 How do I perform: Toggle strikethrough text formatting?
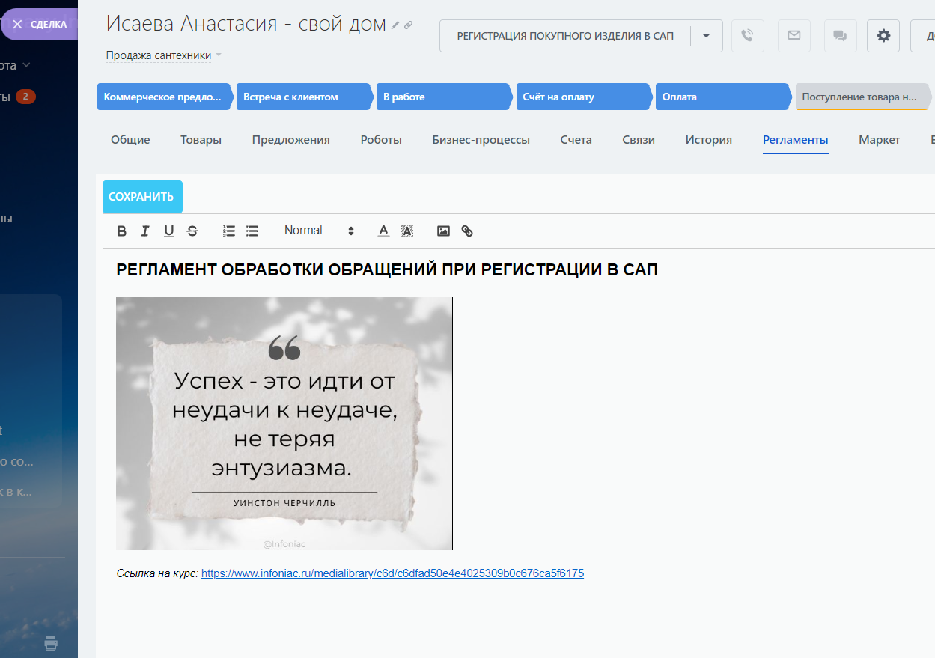coord(192,231)
